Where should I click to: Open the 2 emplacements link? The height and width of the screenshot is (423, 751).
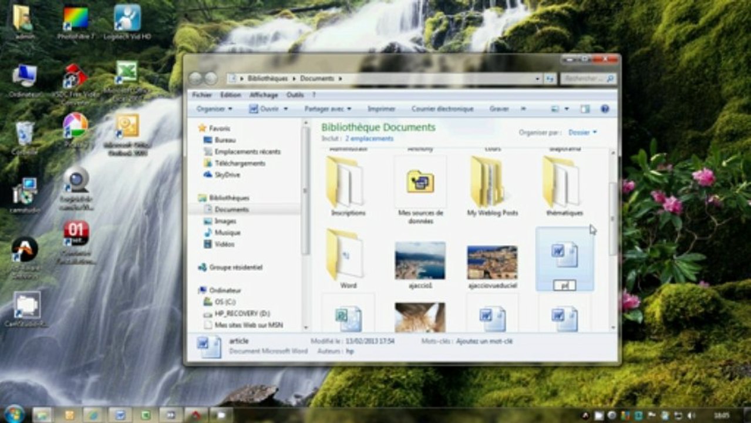[369, 139]
